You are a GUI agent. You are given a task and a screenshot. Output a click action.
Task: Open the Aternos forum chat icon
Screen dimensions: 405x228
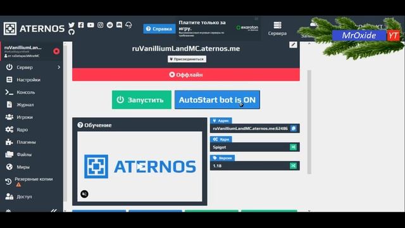[x=119, y=25]
